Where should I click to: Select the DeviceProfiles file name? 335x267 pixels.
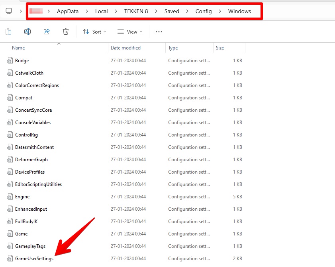pyautogui.click(x=30, y=172)
